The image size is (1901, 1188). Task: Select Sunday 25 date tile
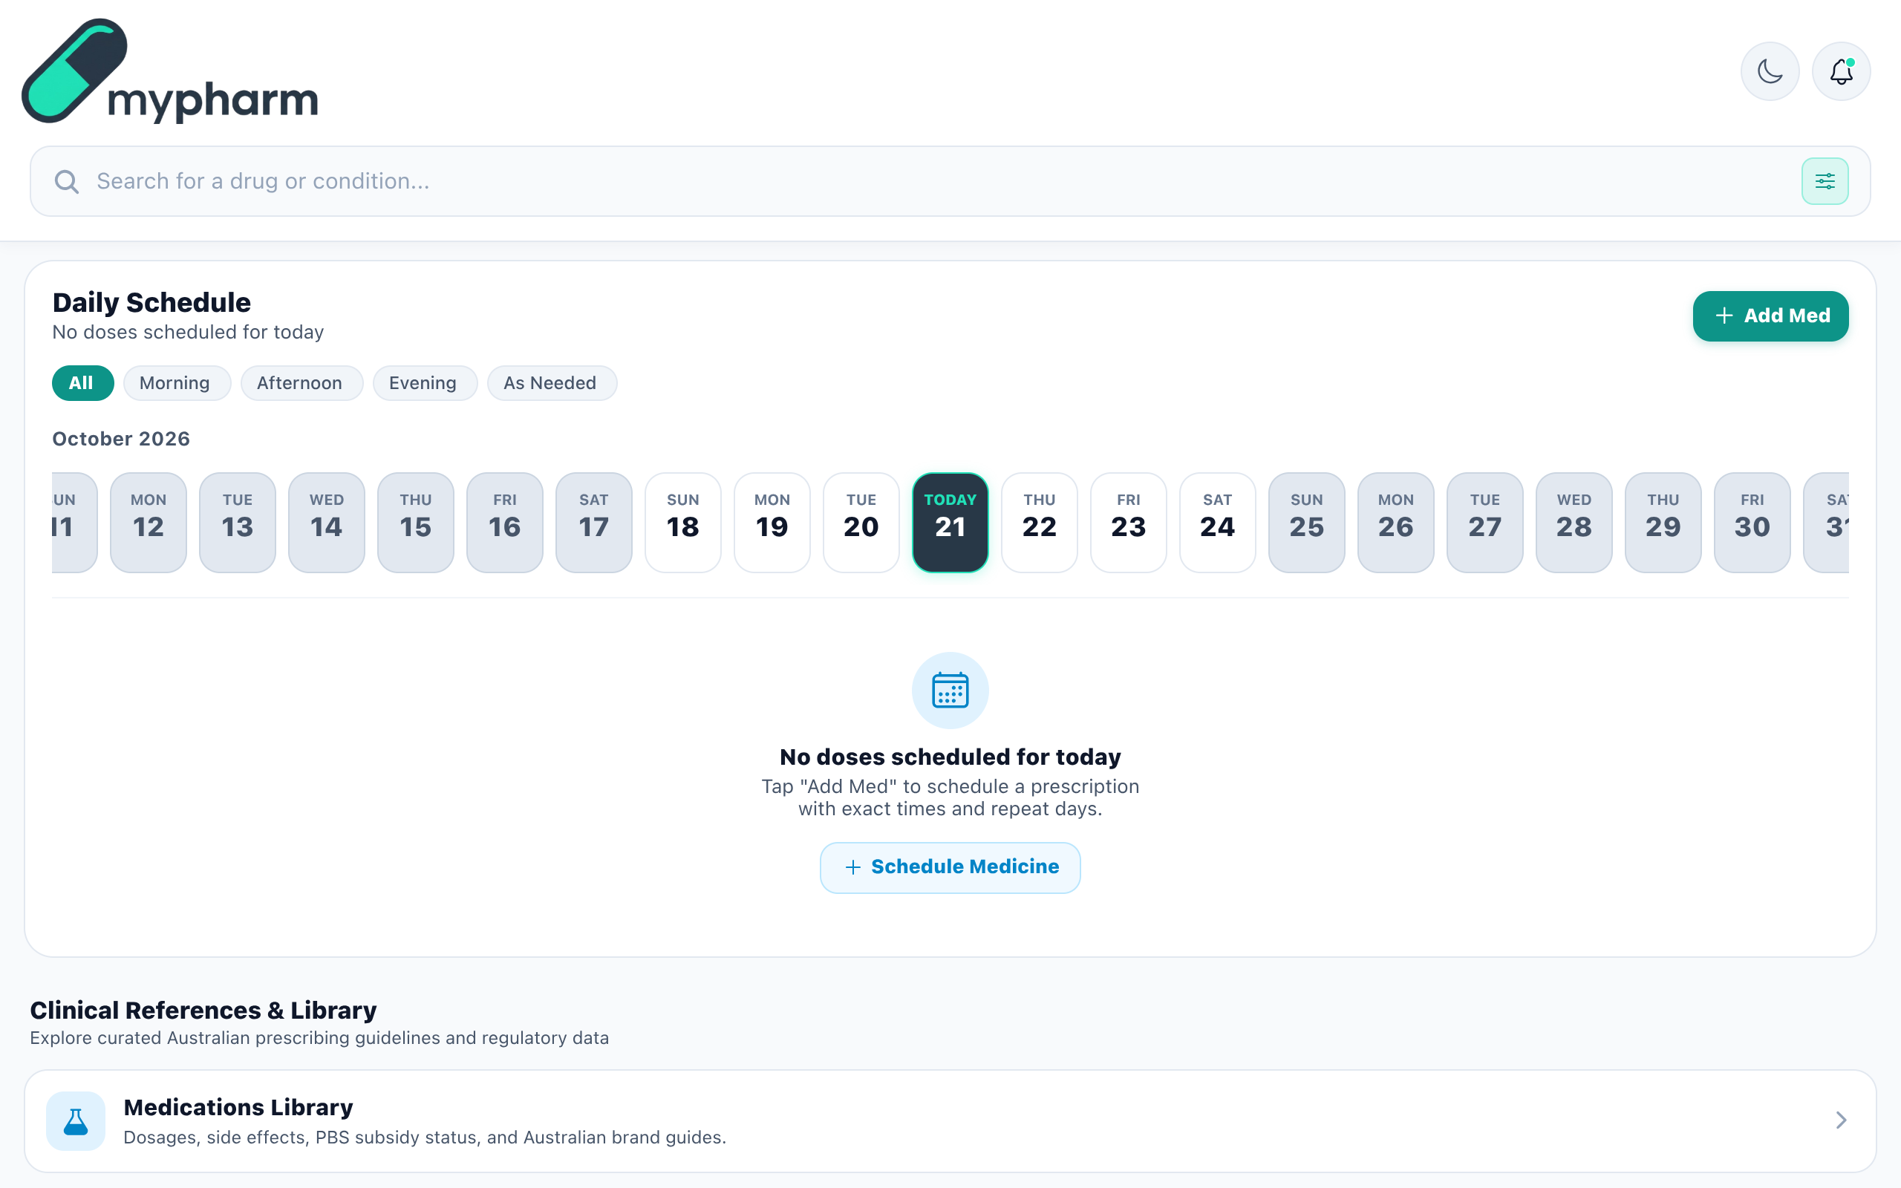click(1307, 523)
